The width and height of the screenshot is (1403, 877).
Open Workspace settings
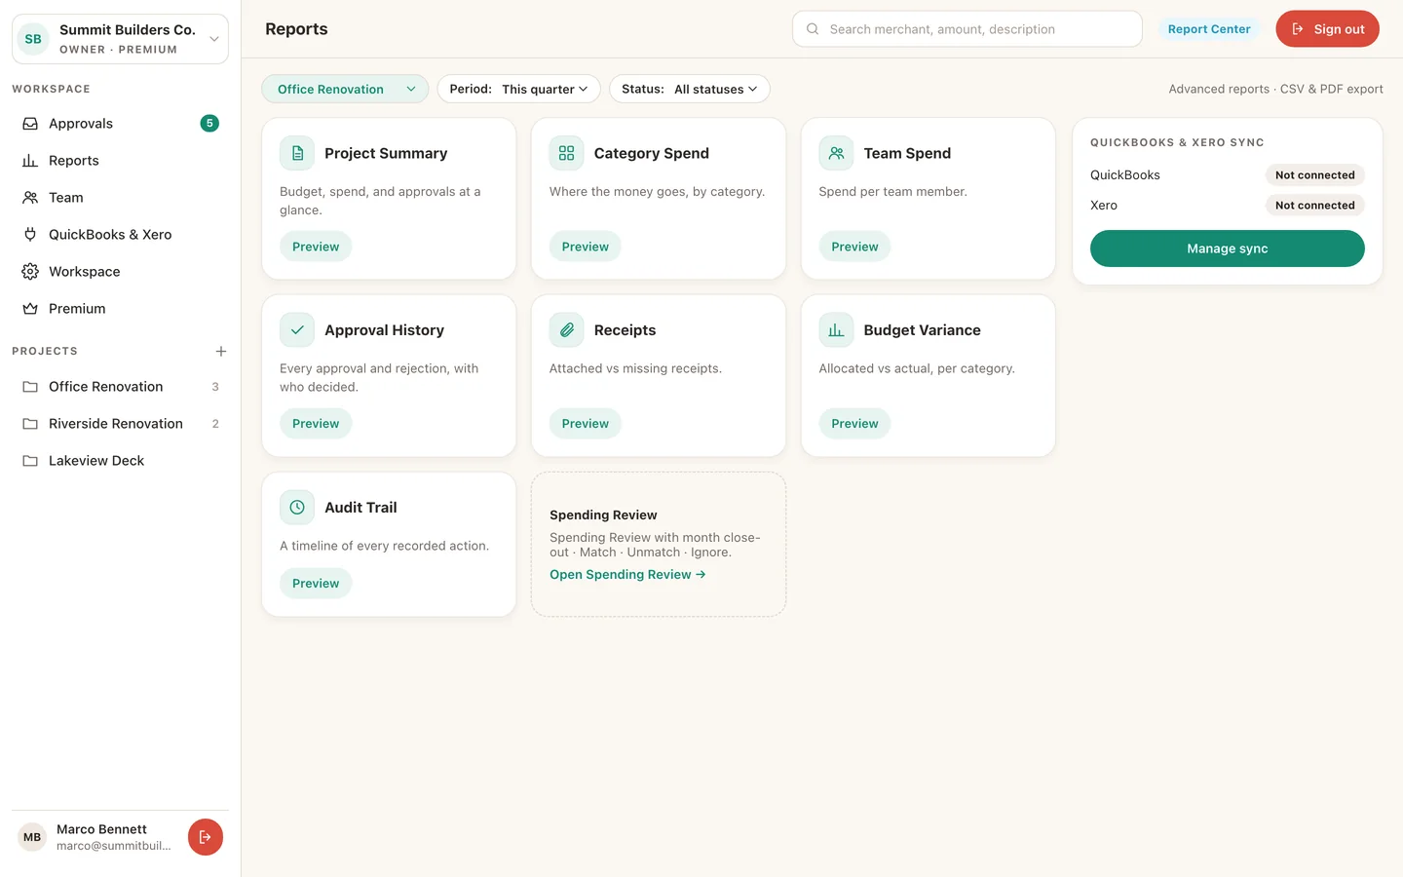[120, 272]
